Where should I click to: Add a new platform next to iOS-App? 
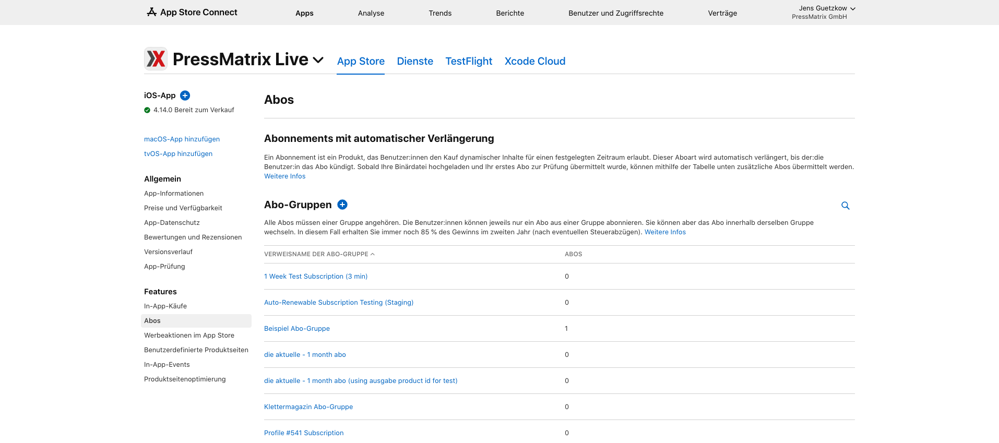coord(185,95)
